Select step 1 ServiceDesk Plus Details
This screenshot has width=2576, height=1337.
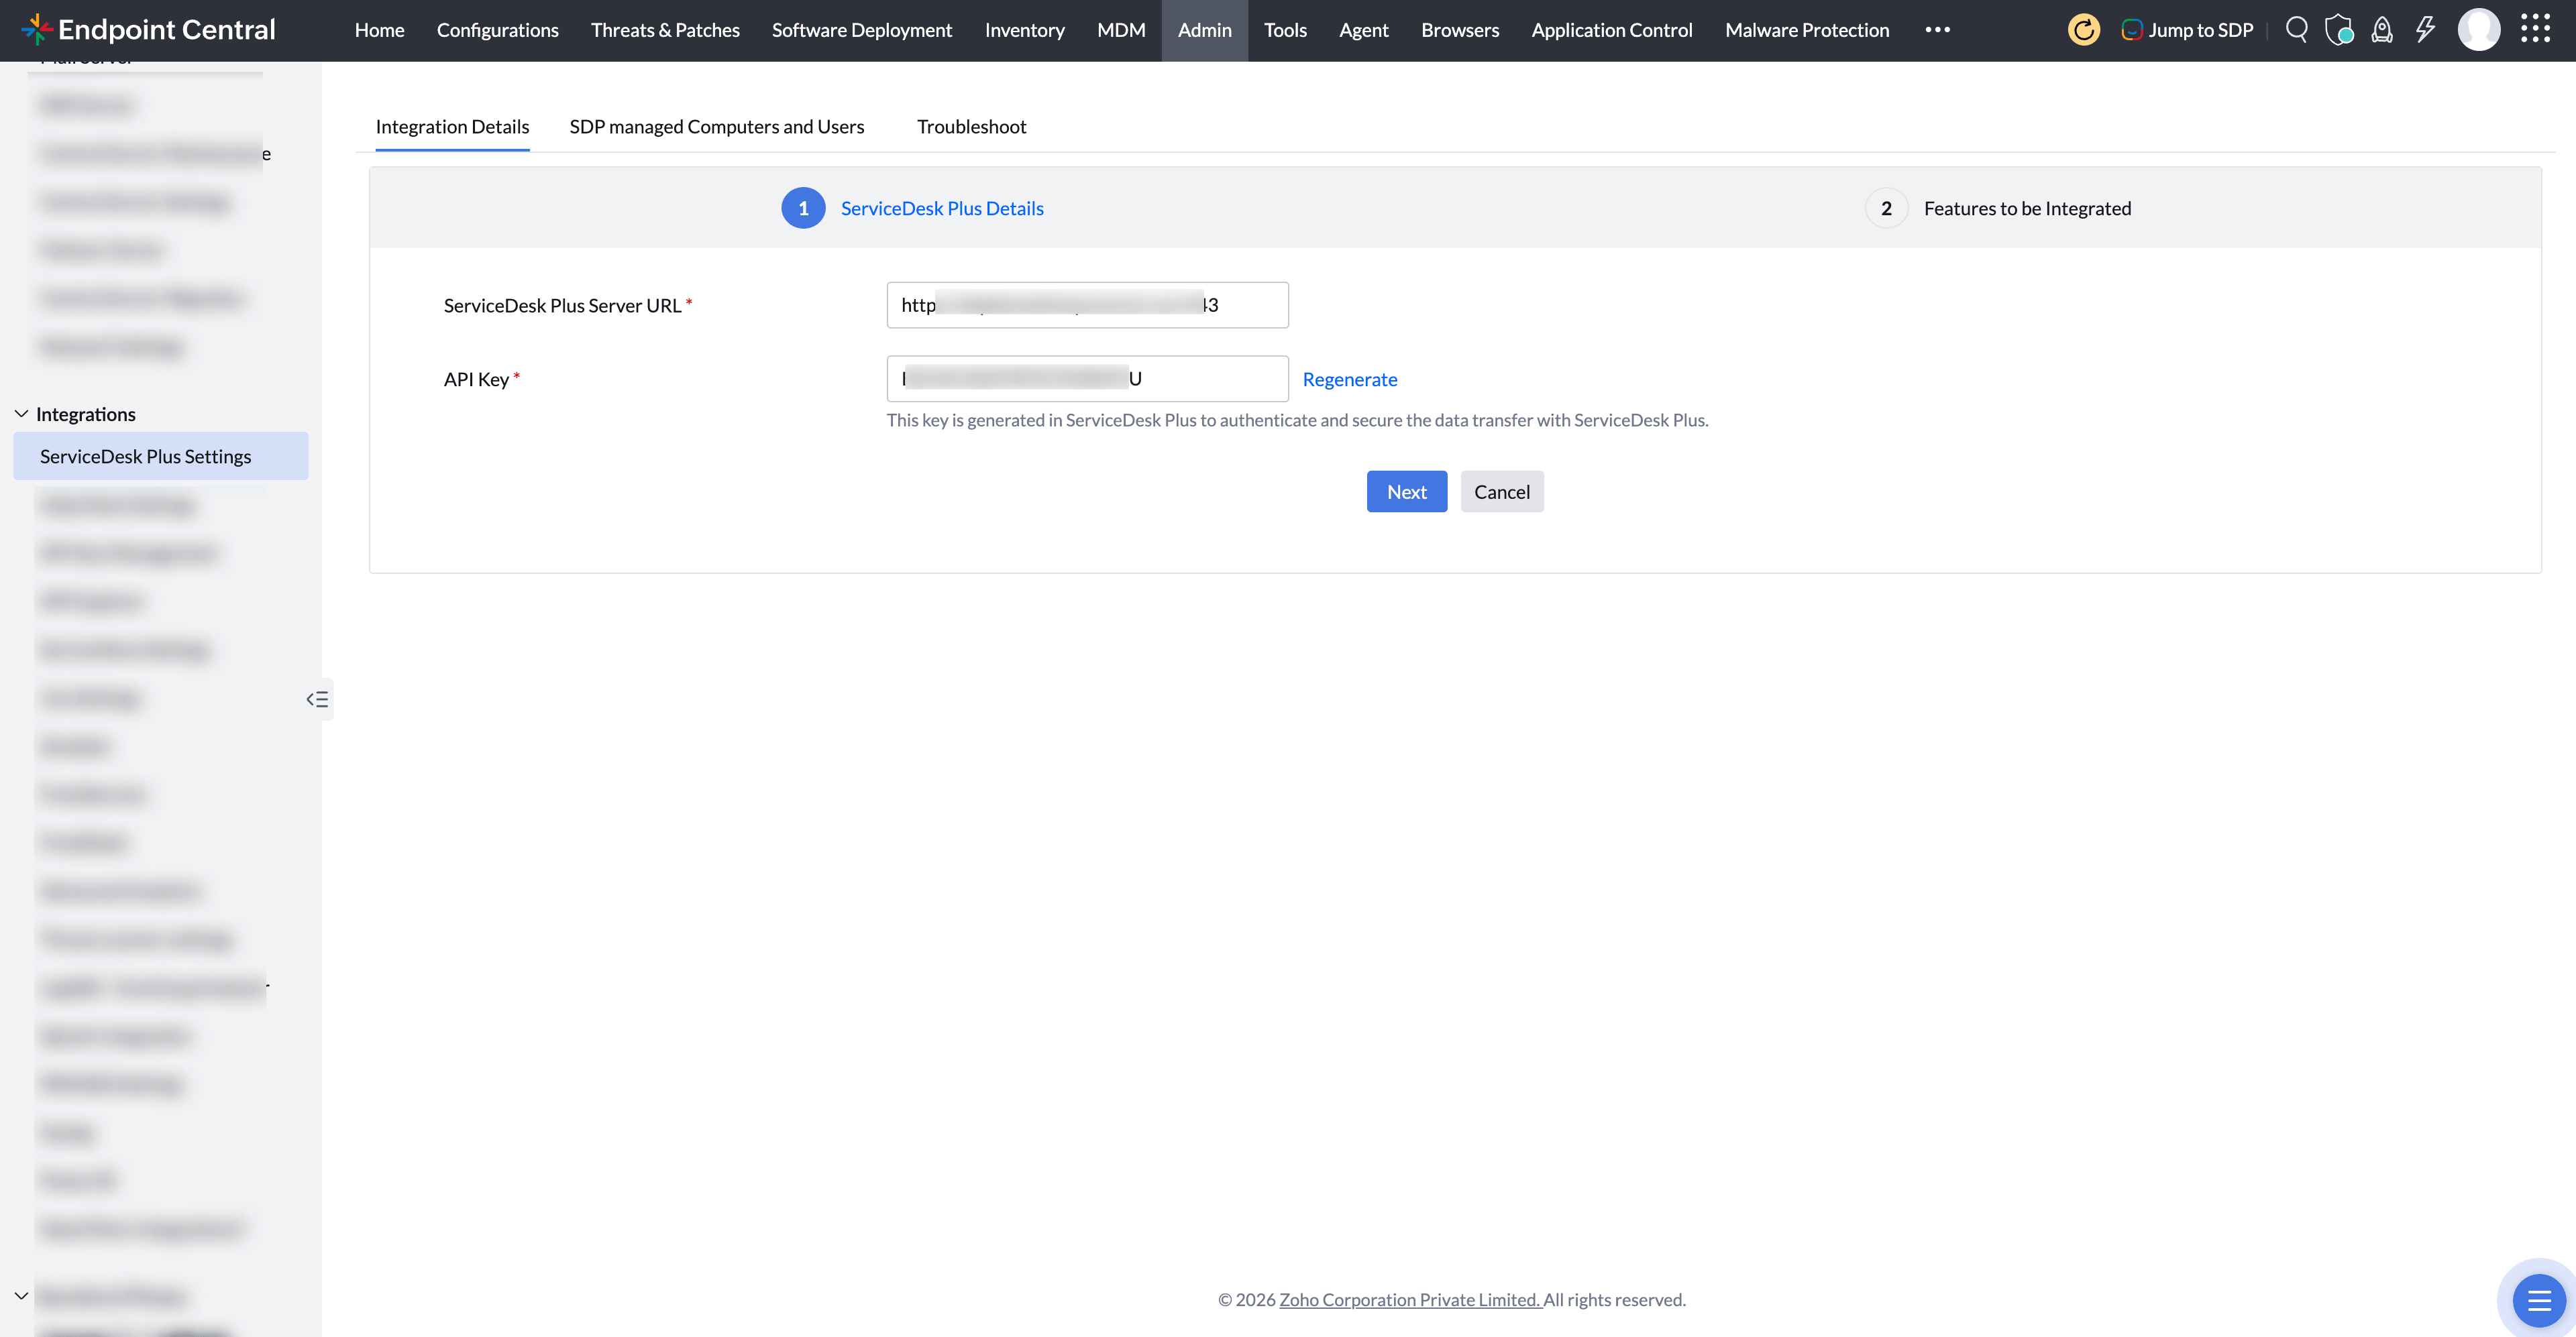(913, 208)
